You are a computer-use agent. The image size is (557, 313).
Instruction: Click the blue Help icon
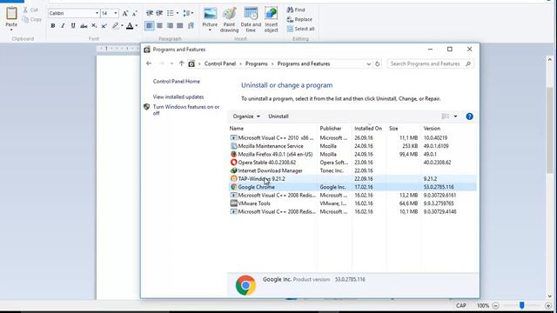click(469, 117)
